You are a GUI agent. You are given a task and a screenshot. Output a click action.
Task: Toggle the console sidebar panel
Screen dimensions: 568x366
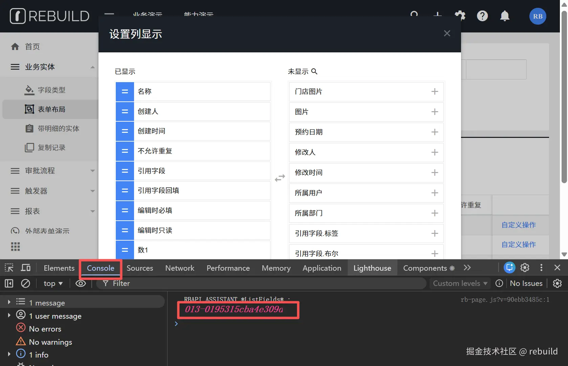point(9,284)
